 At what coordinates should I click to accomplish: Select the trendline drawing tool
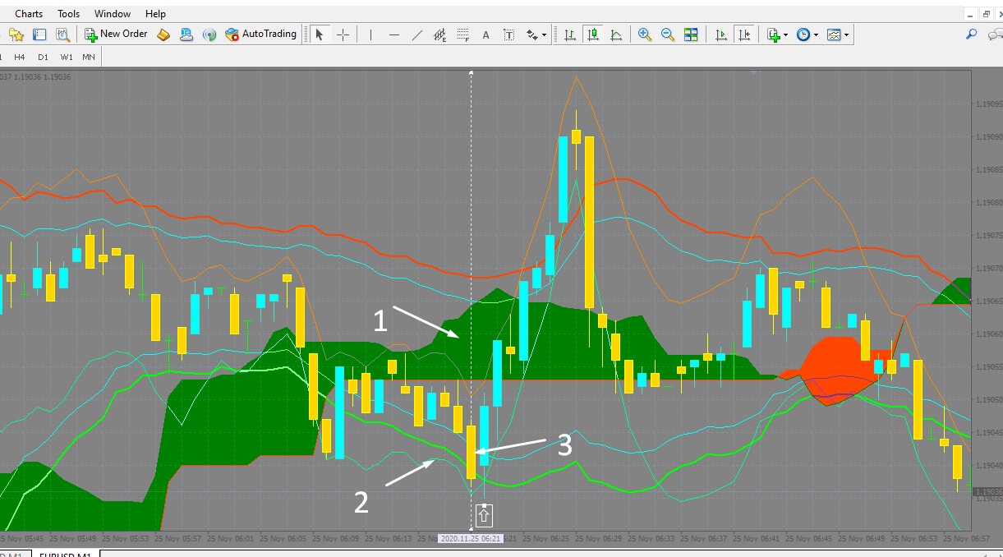(x=417, y=35)
